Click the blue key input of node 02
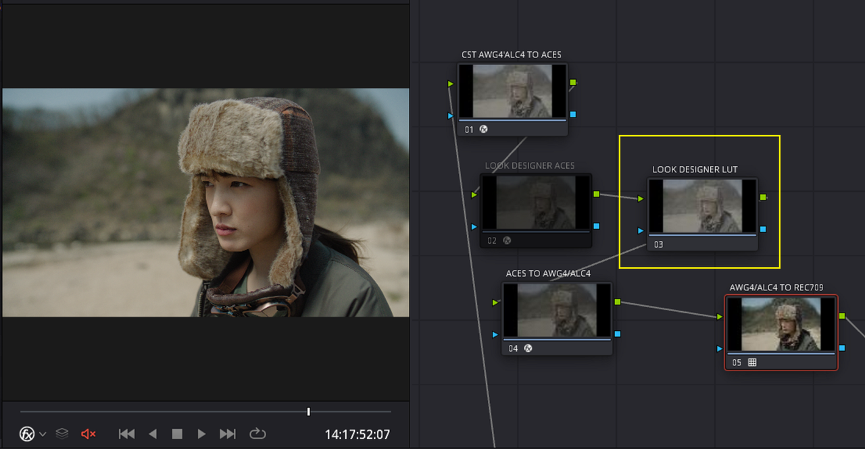The height and width of the screenshot is (449, 865). [474, 227]
